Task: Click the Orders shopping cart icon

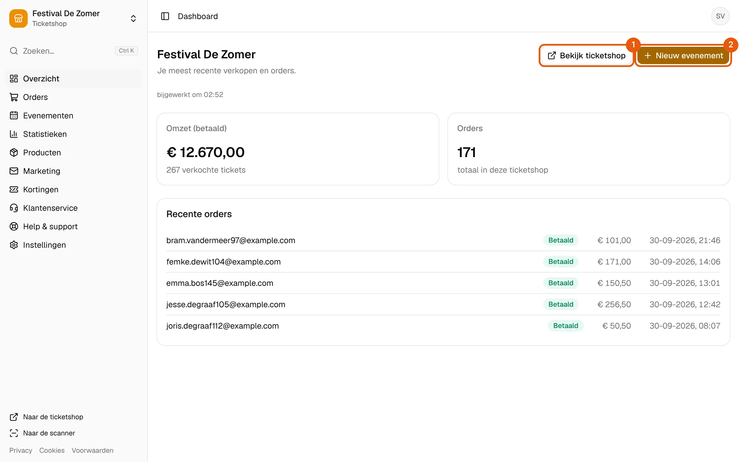Action: click(14, 97)
